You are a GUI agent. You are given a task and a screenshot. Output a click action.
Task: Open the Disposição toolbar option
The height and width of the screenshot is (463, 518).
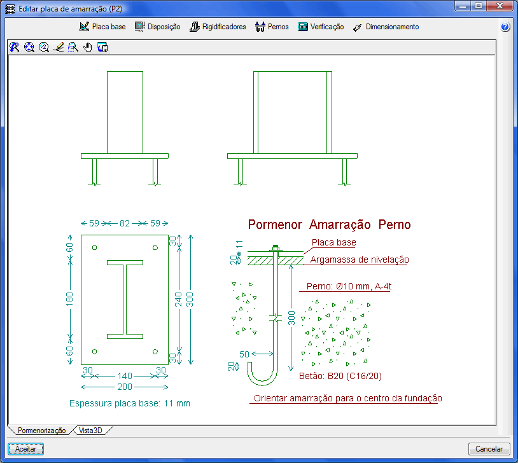point(157,27)
